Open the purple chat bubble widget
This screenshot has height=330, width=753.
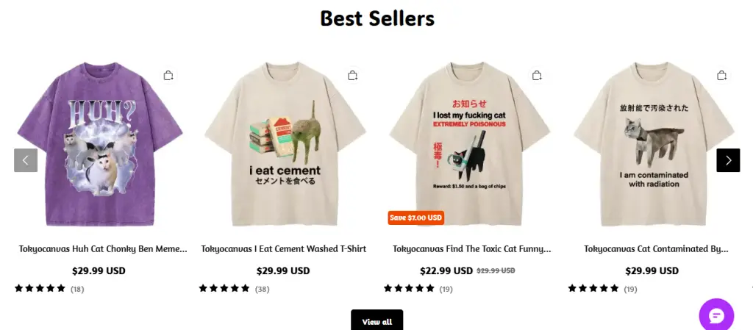point(716,315)
